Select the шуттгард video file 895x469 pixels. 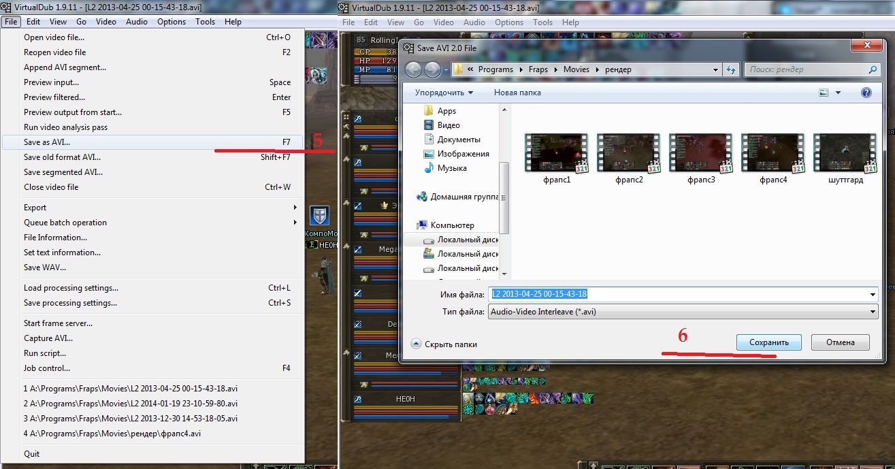click(845, 159)
